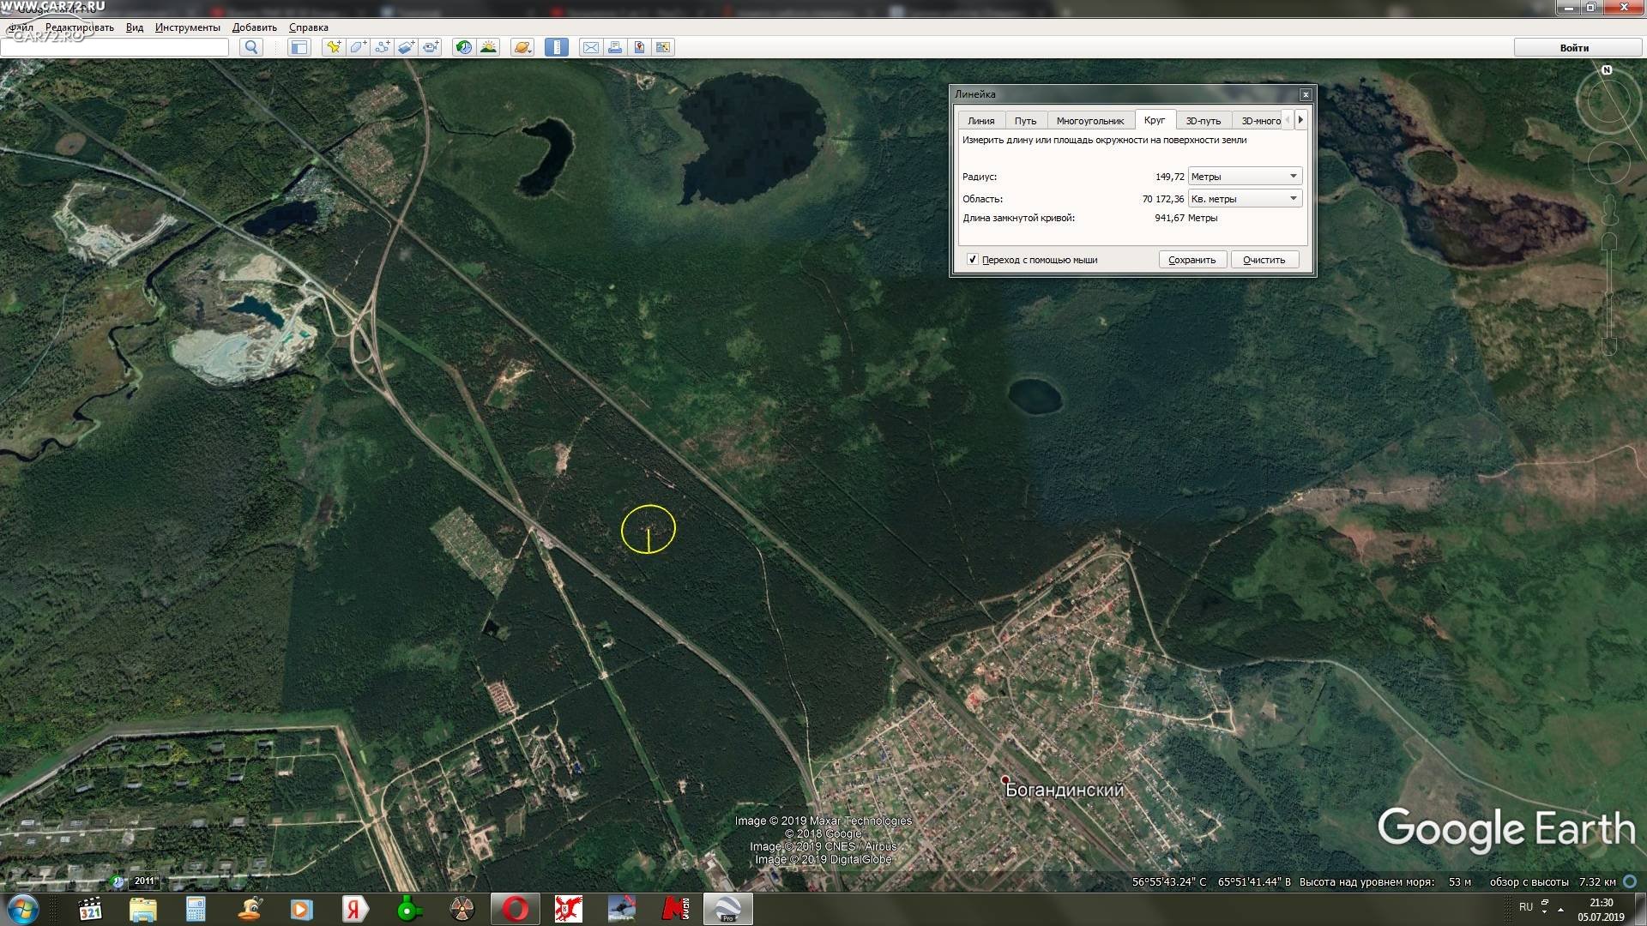Open the planet switcher icon

point(522,47)
